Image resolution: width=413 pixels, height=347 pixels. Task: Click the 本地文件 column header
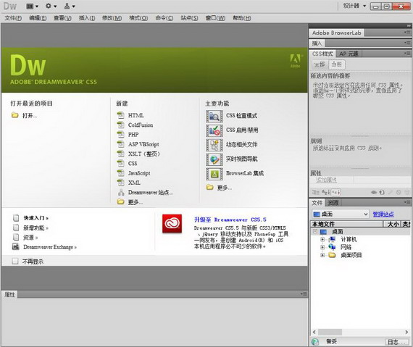pos(346,224)
